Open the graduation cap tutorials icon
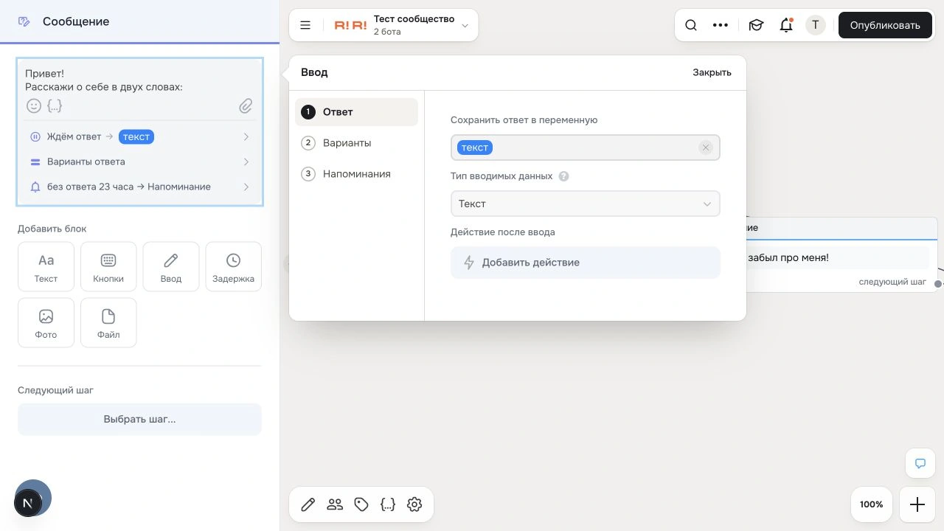 (x=756, y=25)
